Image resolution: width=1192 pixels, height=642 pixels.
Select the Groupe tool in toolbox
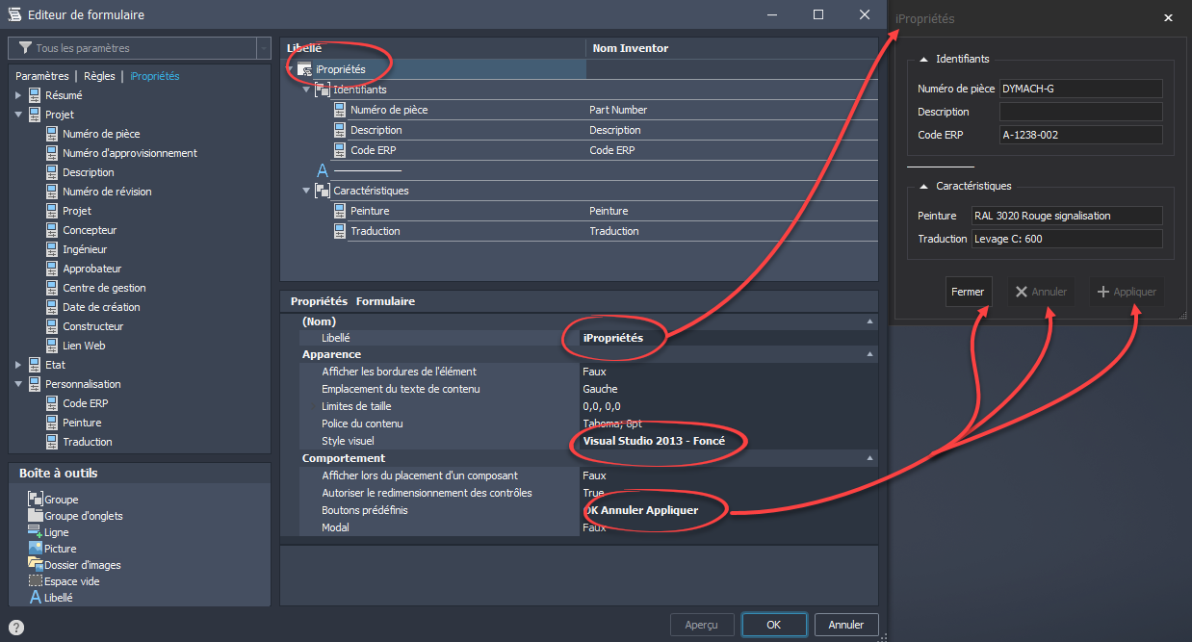61,500
